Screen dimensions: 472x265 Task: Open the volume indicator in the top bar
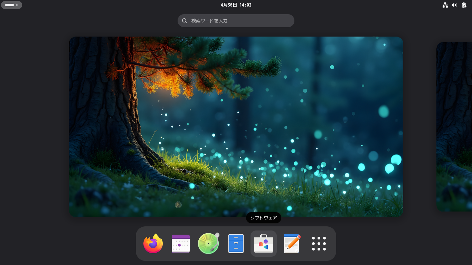454,5
